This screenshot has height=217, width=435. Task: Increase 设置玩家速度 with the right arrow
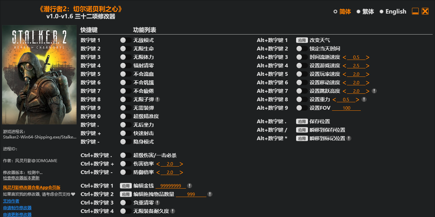click(368, 74)
